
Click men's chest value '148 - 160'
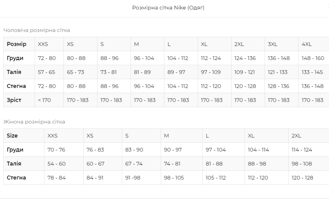313,58
